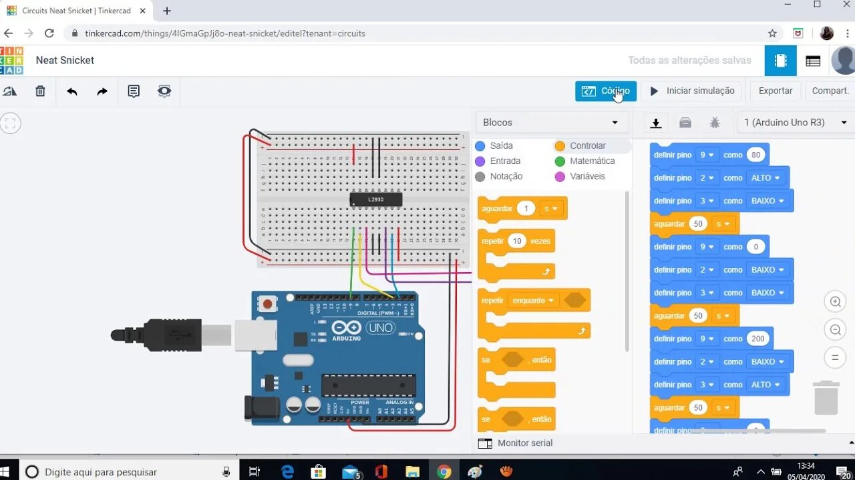Open Chrome from the taskbar
The width and height of the screenshot is (855, 480).
point(444,471)
